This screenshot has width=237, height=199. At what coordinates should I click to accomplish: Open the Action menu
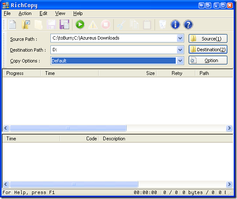[25, 13]
